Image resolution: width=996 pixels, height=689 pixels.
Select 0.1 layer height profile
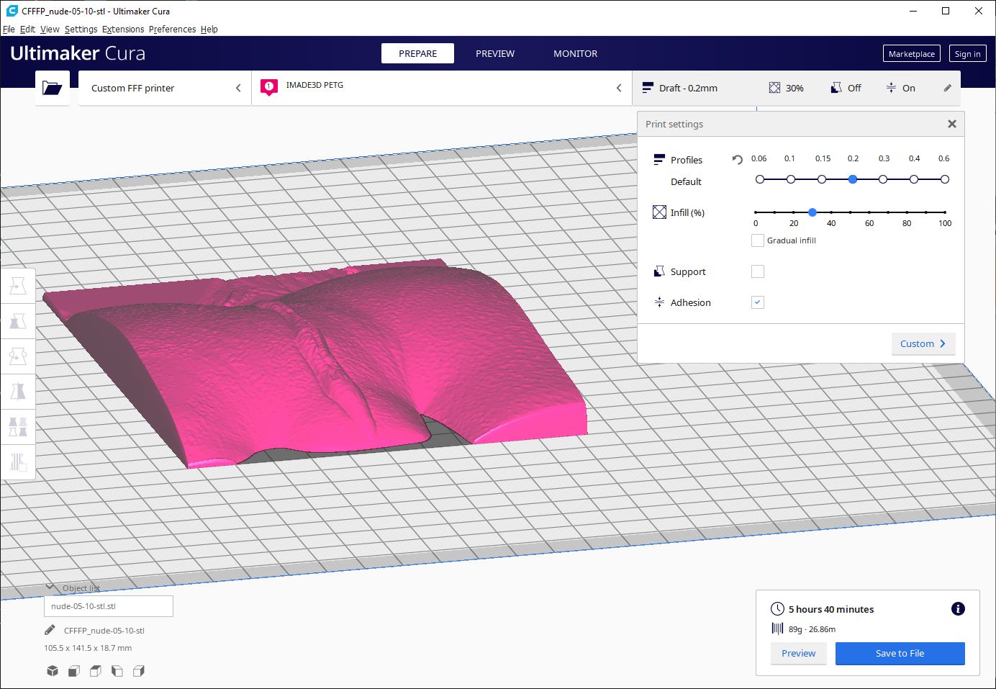(791, 179)
